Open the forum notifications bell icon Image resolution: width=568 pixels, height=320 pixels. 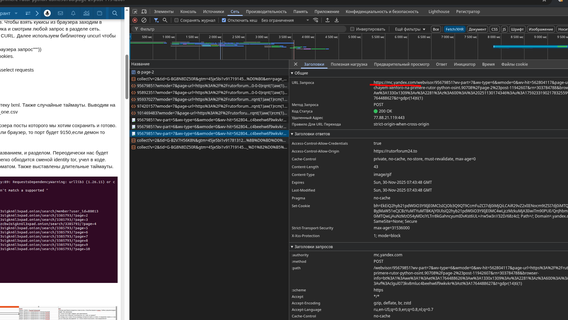[x=73, y=13]
